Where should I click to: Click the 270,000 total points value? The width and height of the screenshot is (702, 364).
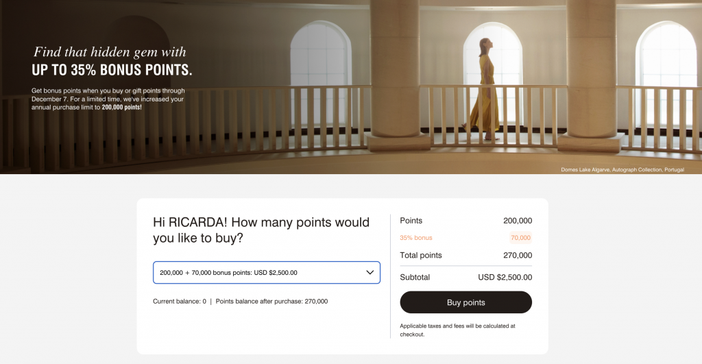[517, 255]
